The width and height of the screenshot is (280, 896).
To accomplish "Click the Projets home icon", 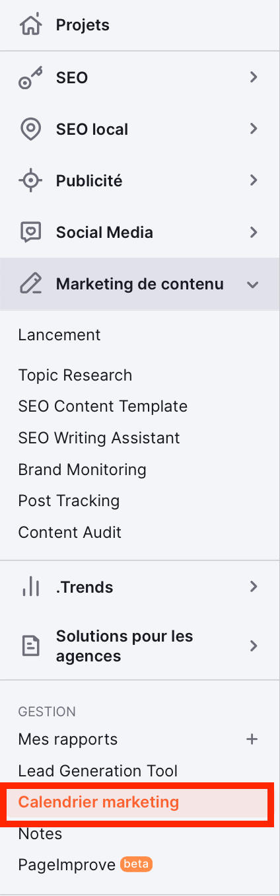I will 30,25.
